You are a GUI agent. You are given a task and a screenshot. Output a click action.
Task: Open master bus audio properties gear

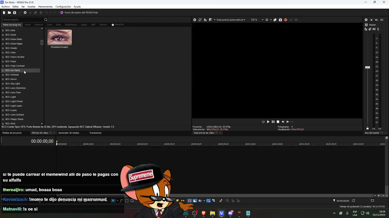coord(366,20)
